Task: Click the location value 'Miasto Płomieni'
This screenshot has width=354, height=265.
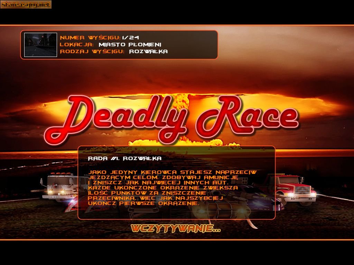Action: tap(130, 45)
